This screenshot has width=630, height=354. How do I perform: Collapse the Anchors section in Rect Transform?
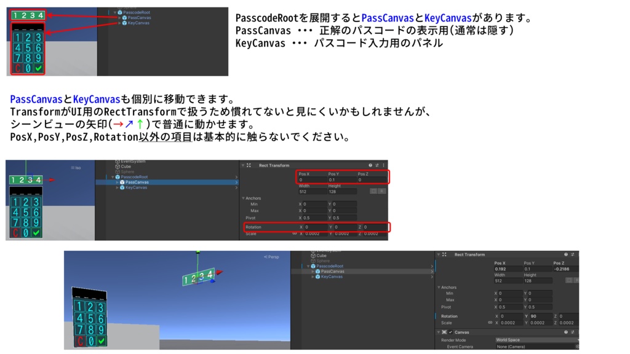tap(244, 199)
